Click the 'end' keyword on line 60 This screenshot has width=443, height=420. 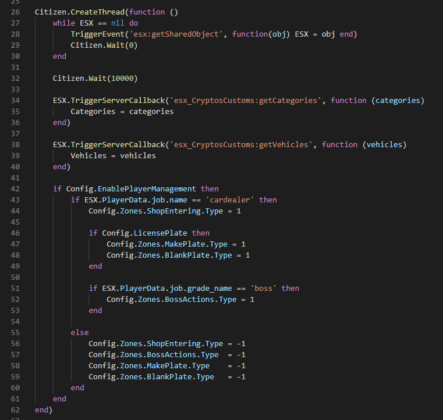point(77,388)
